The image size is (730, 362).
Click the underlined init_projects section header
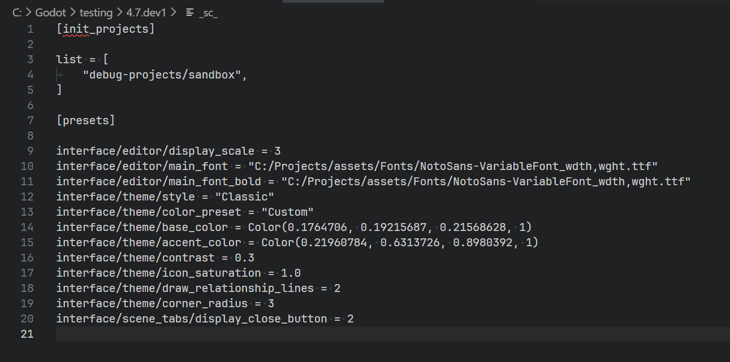click(x=105, y=29)
